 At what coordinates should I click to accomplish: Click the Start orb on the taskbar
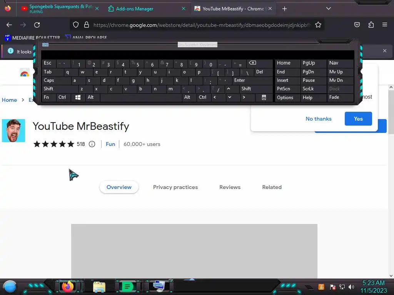click(x=10, y=287)
